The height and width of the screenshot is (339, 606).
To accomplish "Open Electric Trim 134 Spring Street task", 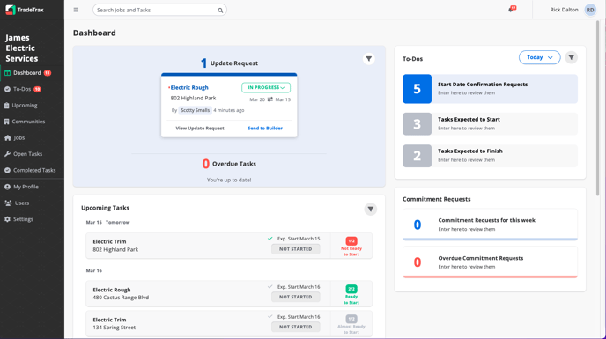I will point(229,323).
